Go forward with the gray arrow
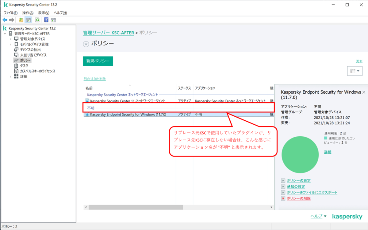 [12, 20]
